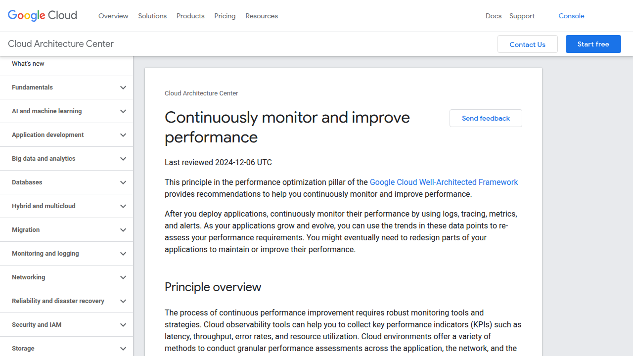
Task: Click the Google Cloud logo
Action: pyautogui.click(x=43, y=15)
